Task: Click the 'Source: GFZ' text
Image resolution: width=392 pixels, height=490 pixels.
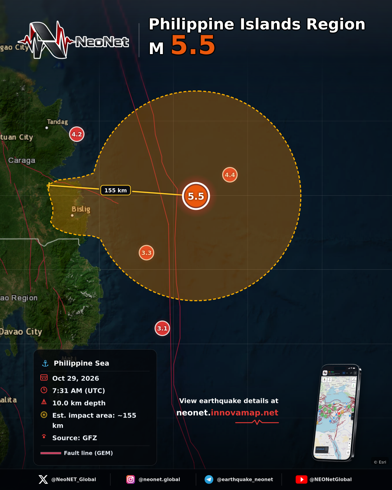Action: (x=75, y=438)
